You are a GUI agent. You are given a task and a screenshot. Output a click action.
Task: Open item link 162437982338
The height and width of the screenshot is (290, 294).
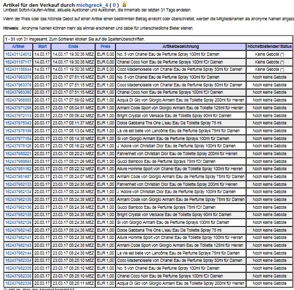coord(18,276)
